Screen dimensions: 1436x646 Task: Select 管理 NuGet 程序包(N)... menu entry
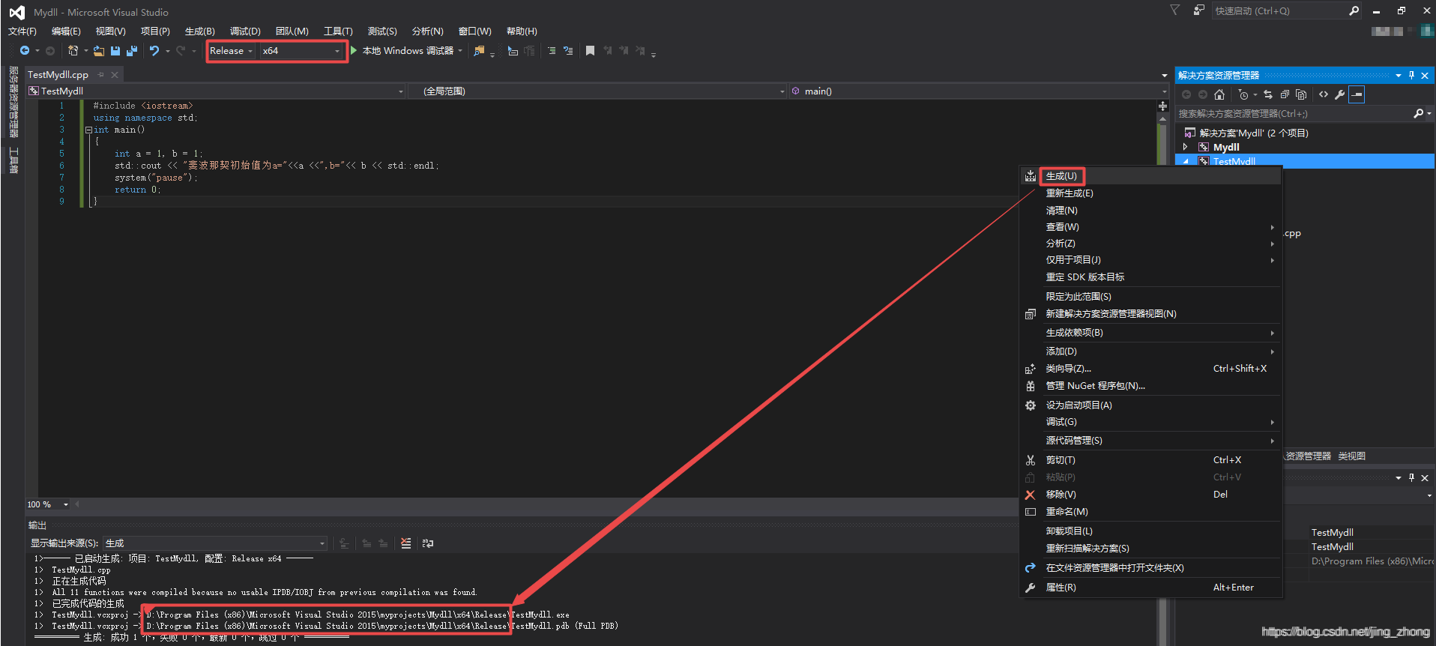pyautogui.click(x=1095, y=386)
